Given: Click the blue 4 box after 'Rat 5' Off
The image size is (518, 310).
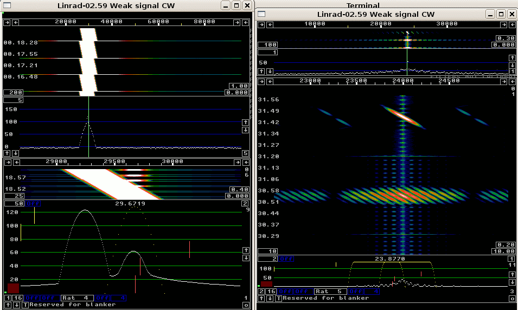Looking at the screenshot, I should (372, 292).
